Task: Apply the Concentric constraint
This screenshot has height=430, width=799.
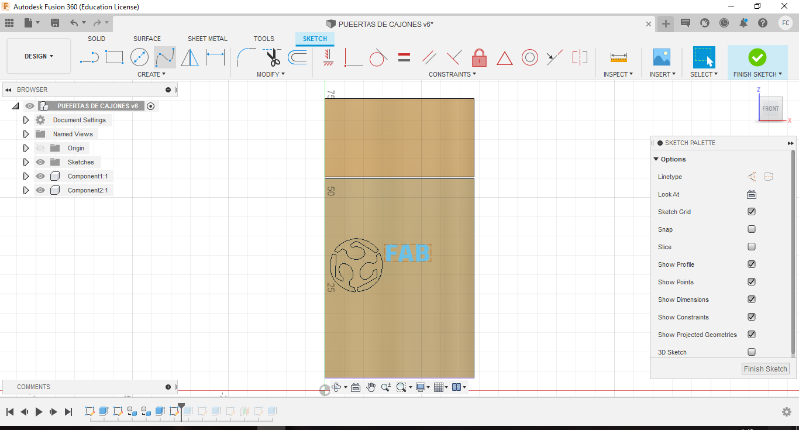Action: tap(530, 57)
